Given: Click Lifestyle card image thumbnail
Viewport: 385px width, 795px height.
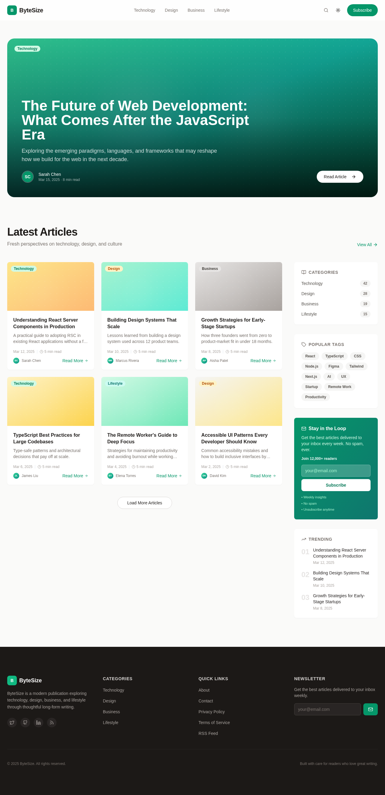Looking at the screenshot, I should click(x=144, y=402).
